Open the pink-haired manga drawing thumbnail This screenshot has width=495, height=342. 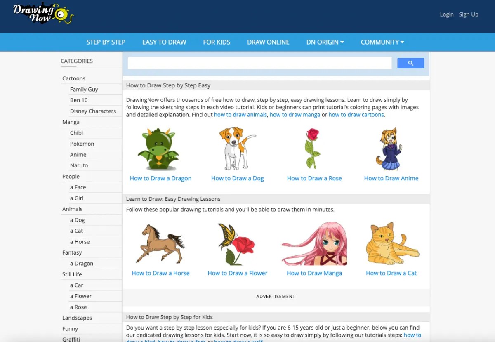tap(314, 243)
